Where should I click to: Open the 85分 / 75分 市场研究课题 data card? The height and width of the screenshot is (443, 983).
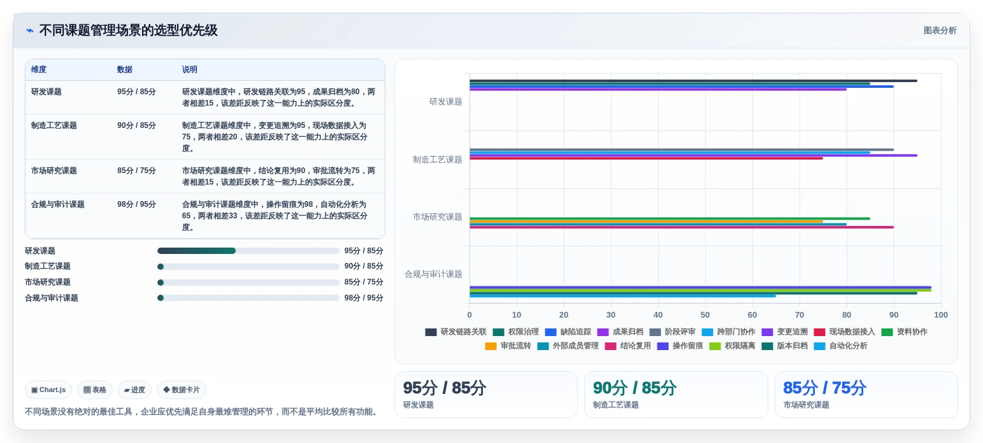866,395
